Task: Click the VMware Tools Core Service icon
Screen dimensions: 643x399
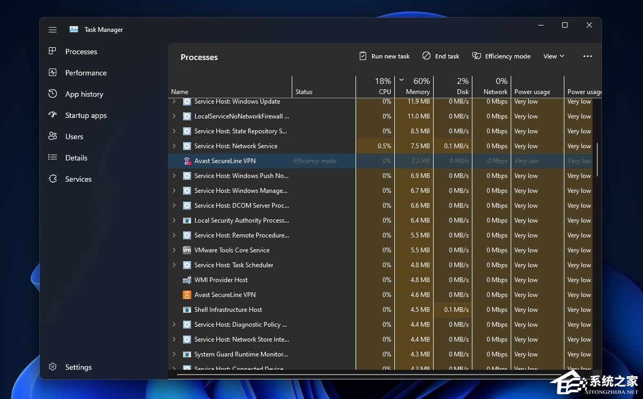Action: 187,250
